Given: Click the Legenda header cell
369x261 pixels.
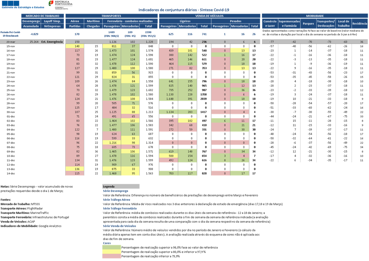Looking at the screenshot, I should (121, 186).
